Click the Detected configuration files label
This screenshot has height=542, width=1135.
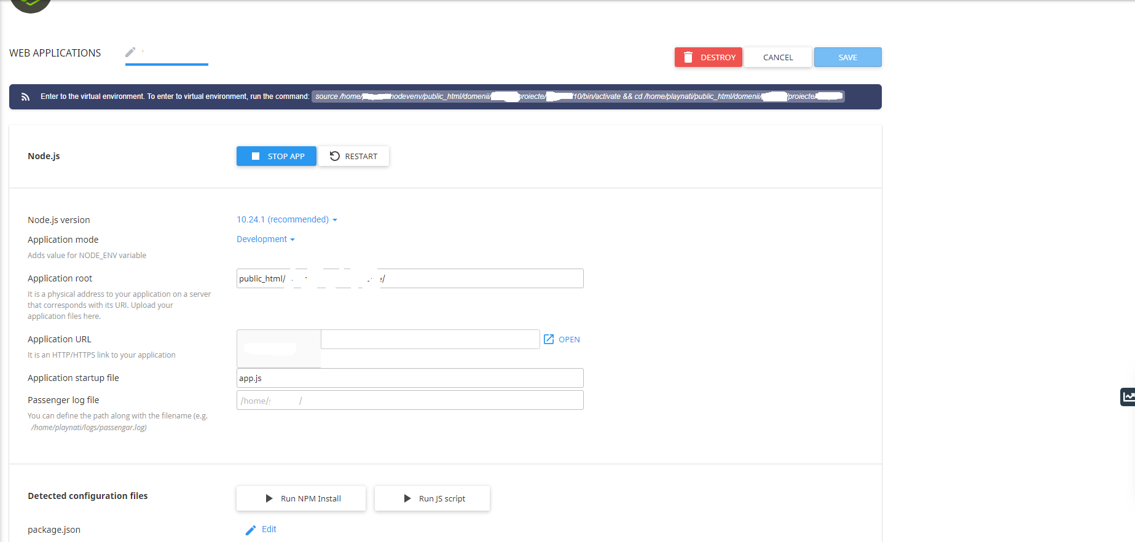[88, 496]
